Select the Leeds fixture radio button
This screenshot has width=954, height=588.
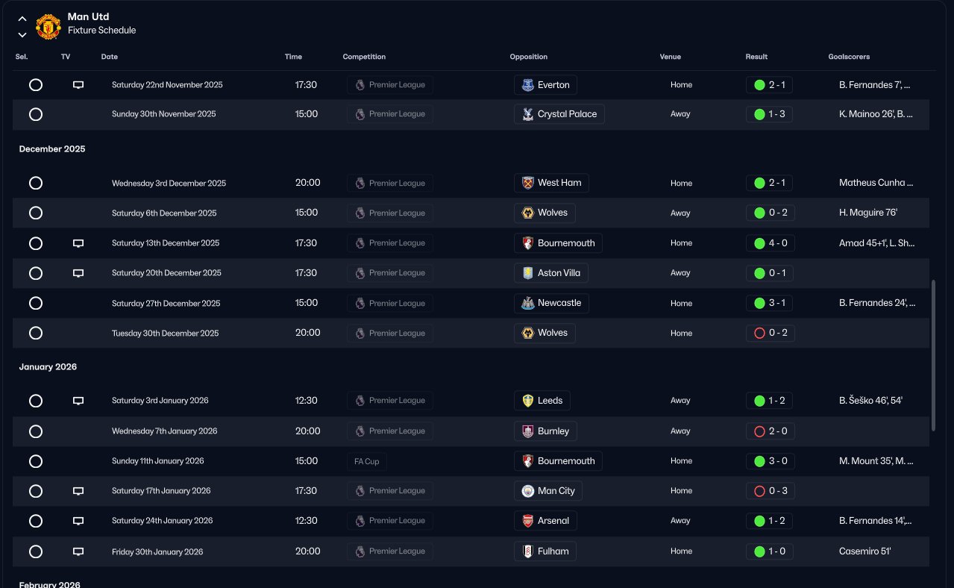click(36, 401)
